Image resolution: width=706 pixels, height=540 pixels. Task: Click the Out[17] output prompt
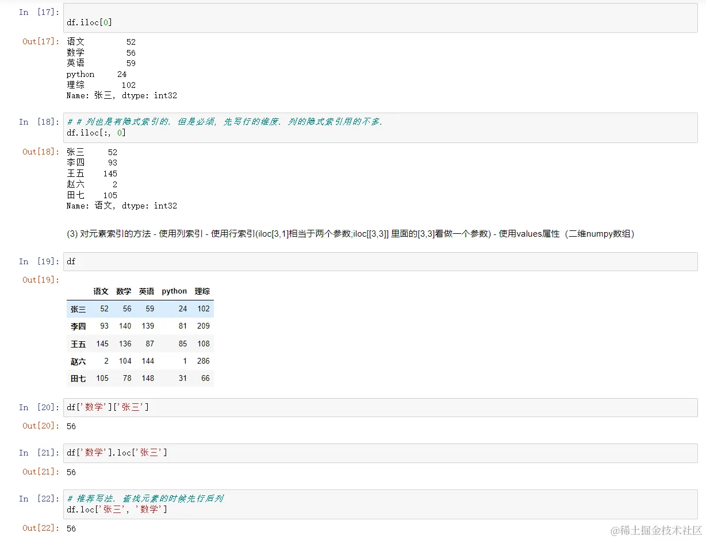coord(41,41)
